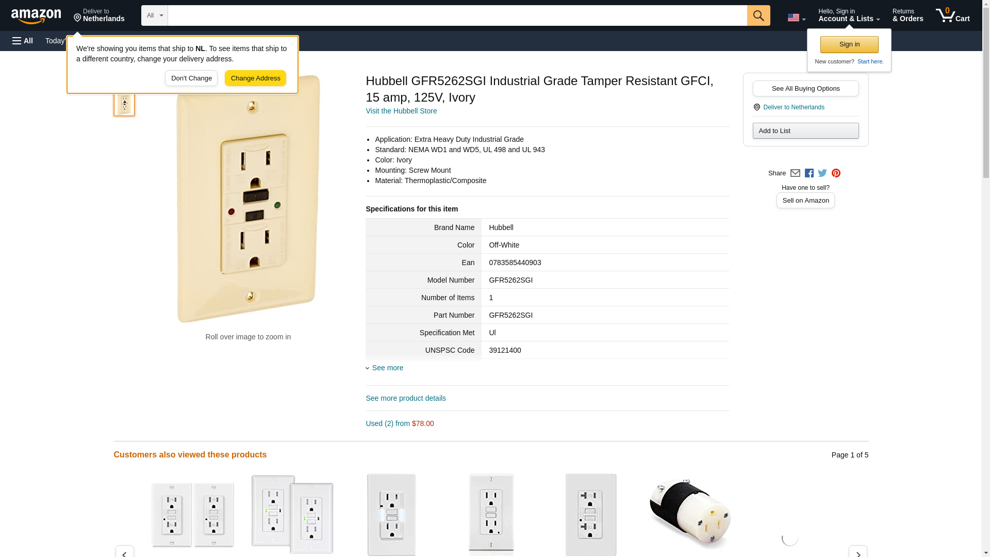Click the Amazon logo
This screenshot has height=557, width=990.
click(36, 16)
